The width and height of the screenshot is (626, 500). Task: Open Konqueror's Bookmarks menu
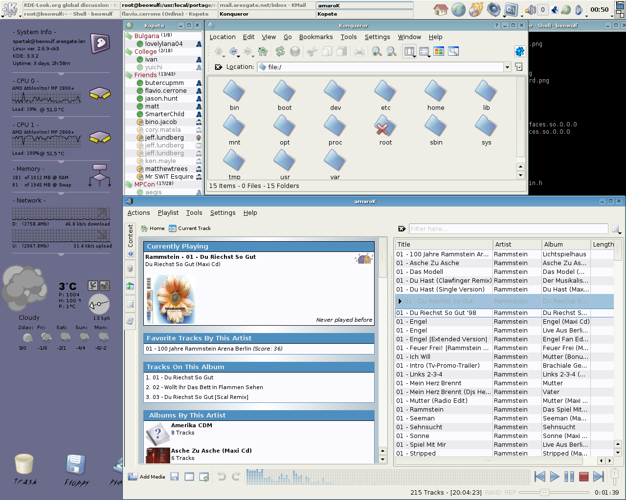(316, 37)
